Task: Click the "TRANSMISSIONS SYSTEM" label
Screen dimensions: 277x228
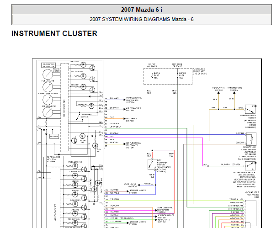Action: point(234,89)
